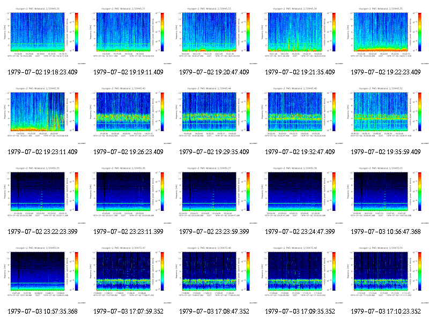Follow the 1979-07-02 23:23:59.399 caption link
This screenshot has height=319, width=429.
point(214,232)
